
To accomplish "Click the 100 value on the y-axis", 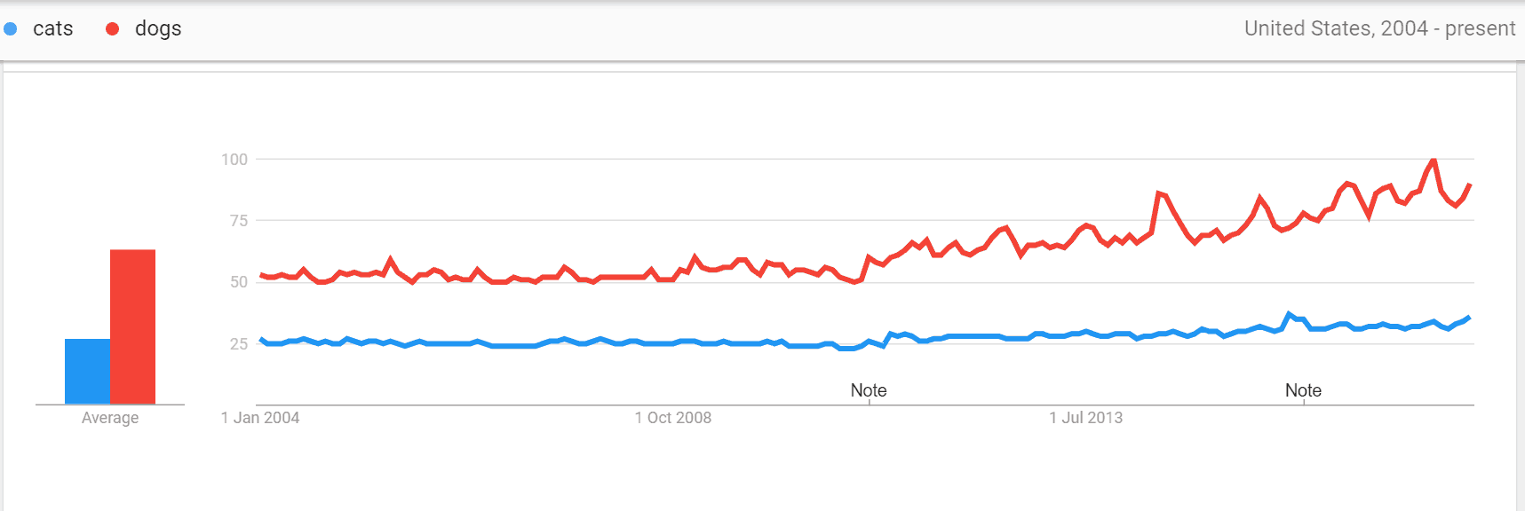I will (x=234, y=160).
